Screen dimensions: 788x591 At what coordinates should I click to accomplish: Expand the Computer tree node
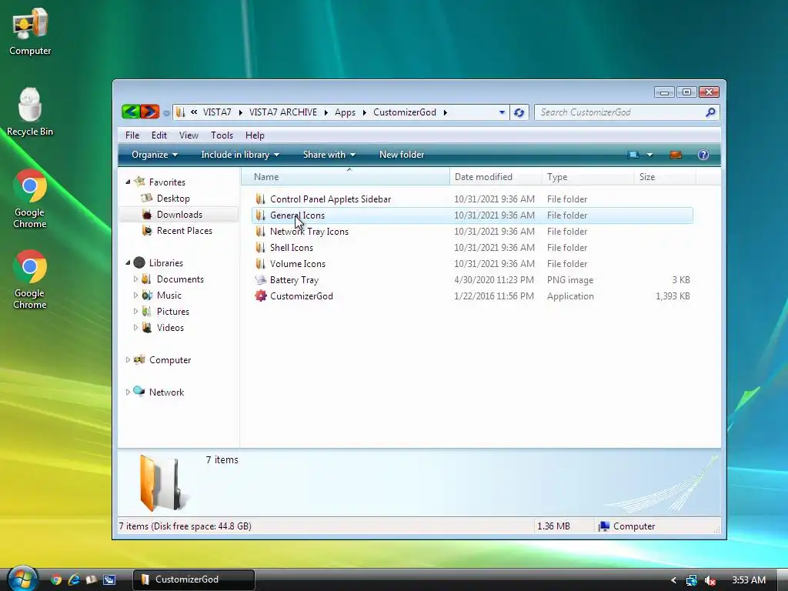128,360
